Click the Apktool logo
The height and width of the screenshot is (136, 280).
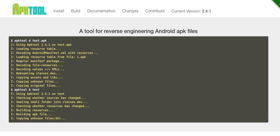29,9
